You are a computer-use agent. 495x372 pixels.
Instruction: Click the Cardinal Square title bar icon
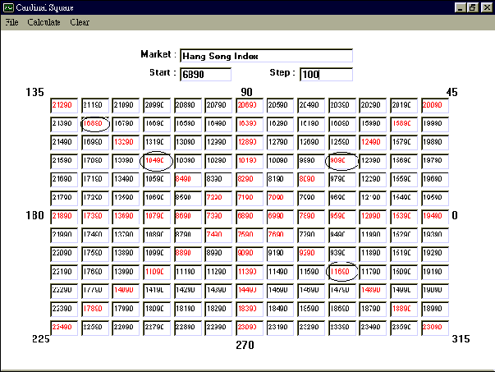8,7
